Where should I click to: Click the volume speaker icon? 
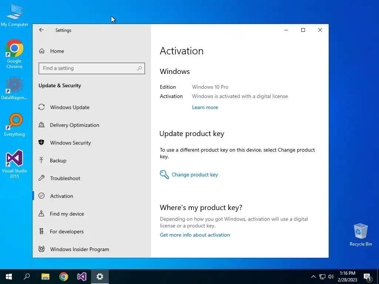coord(331,277)
